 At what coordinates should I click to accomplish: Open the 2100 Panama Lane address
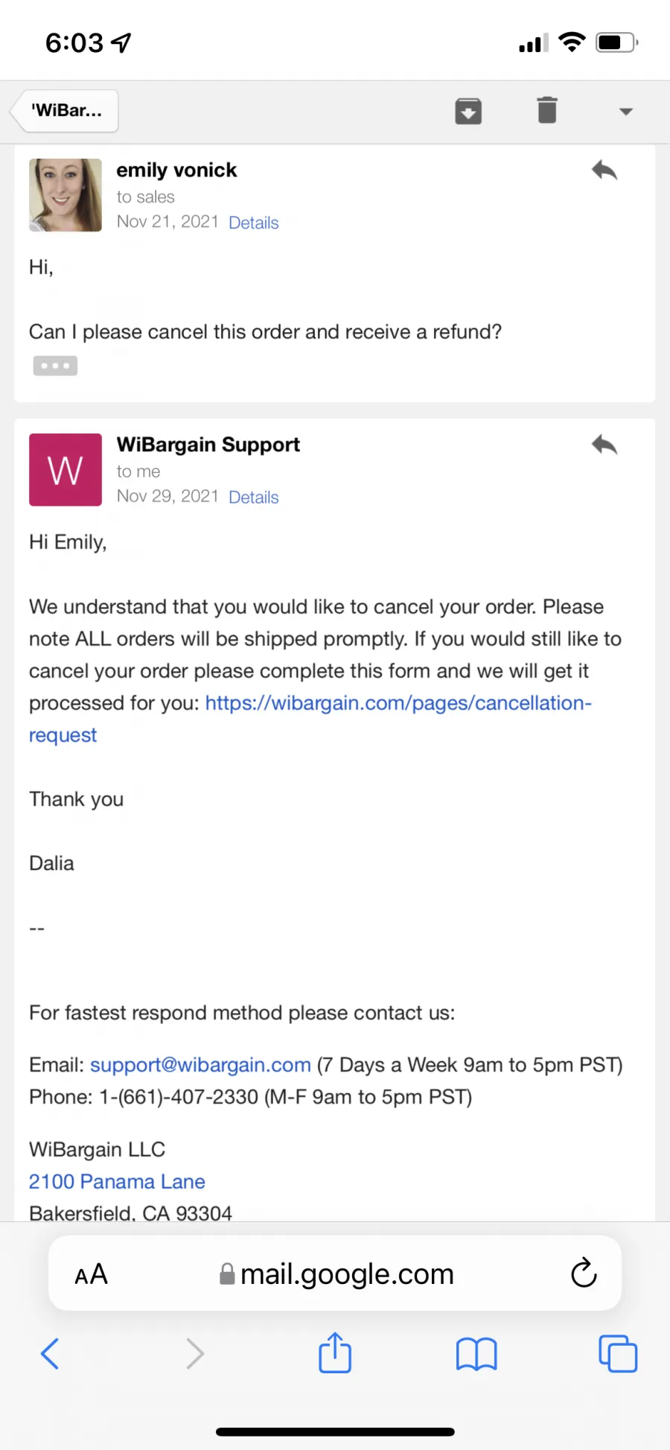pos(117,1182)
